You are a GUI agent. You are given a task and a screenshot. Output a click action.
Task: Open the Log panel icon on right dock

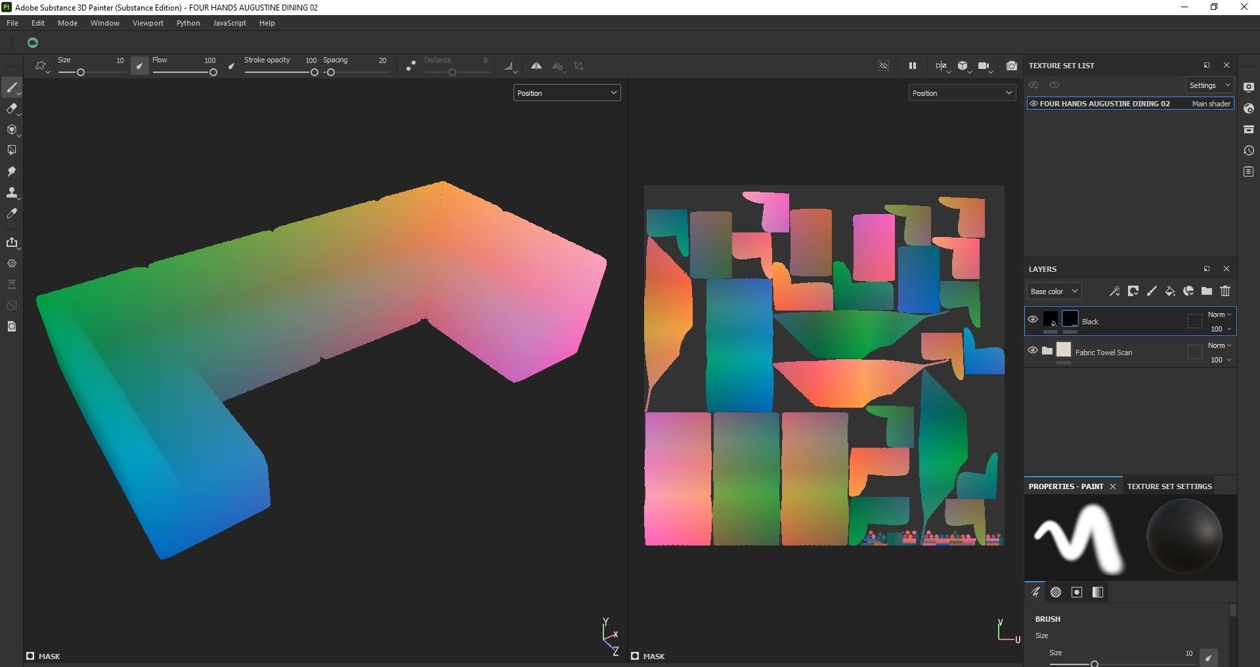pyautogui.click(x=1249, y=171)
